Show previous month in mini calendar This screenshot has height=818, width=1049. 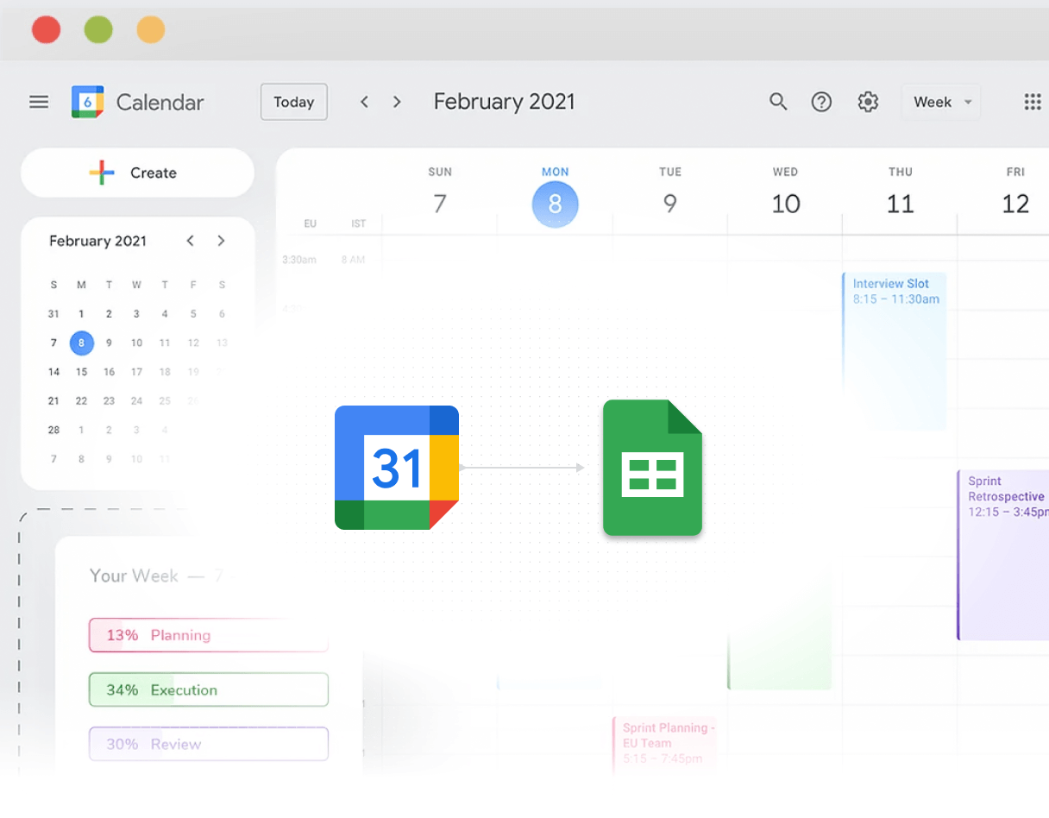click(191, 241)
